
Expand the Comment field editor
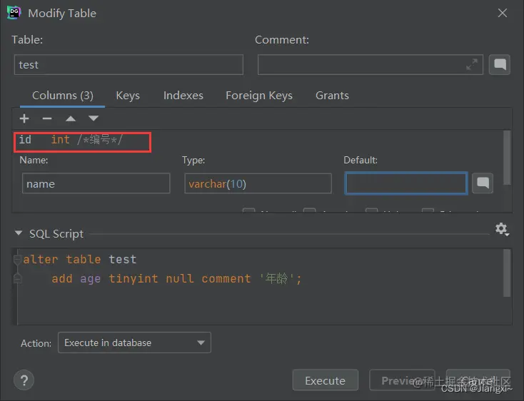pos(472,64)
